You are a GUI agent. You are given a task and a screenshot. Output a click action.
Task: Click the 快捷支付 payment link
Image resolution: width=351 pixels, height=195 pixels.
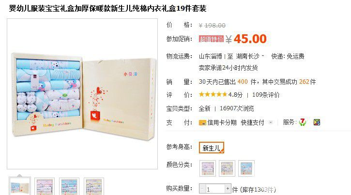[x=252, y=122]
